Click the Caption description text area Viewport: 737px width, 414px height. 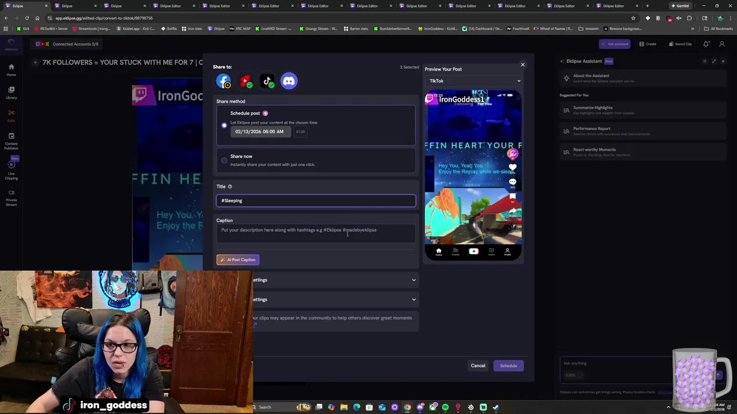pyautogui.click(x=316, y=233)
